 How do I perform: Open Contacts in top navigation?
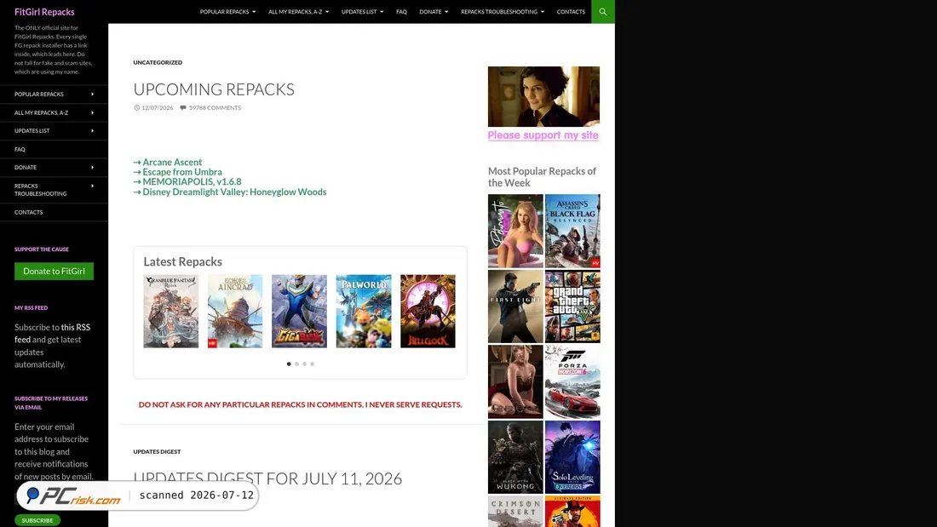tap(571, 11)
